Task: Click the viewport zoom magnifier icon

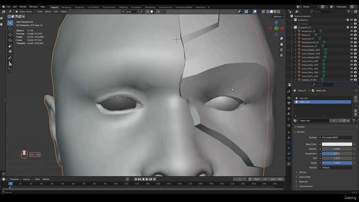Action: point(282,39)
